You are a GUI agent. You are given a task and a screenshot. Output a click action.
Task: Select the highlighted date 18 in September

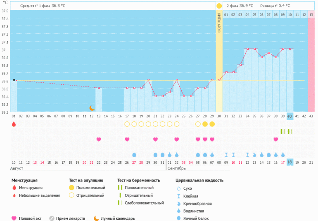coord(290,163)
